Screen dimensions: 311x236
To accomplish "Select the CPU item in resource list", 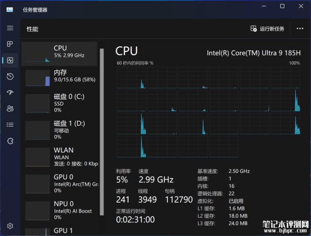I will [x=59, y=54].
